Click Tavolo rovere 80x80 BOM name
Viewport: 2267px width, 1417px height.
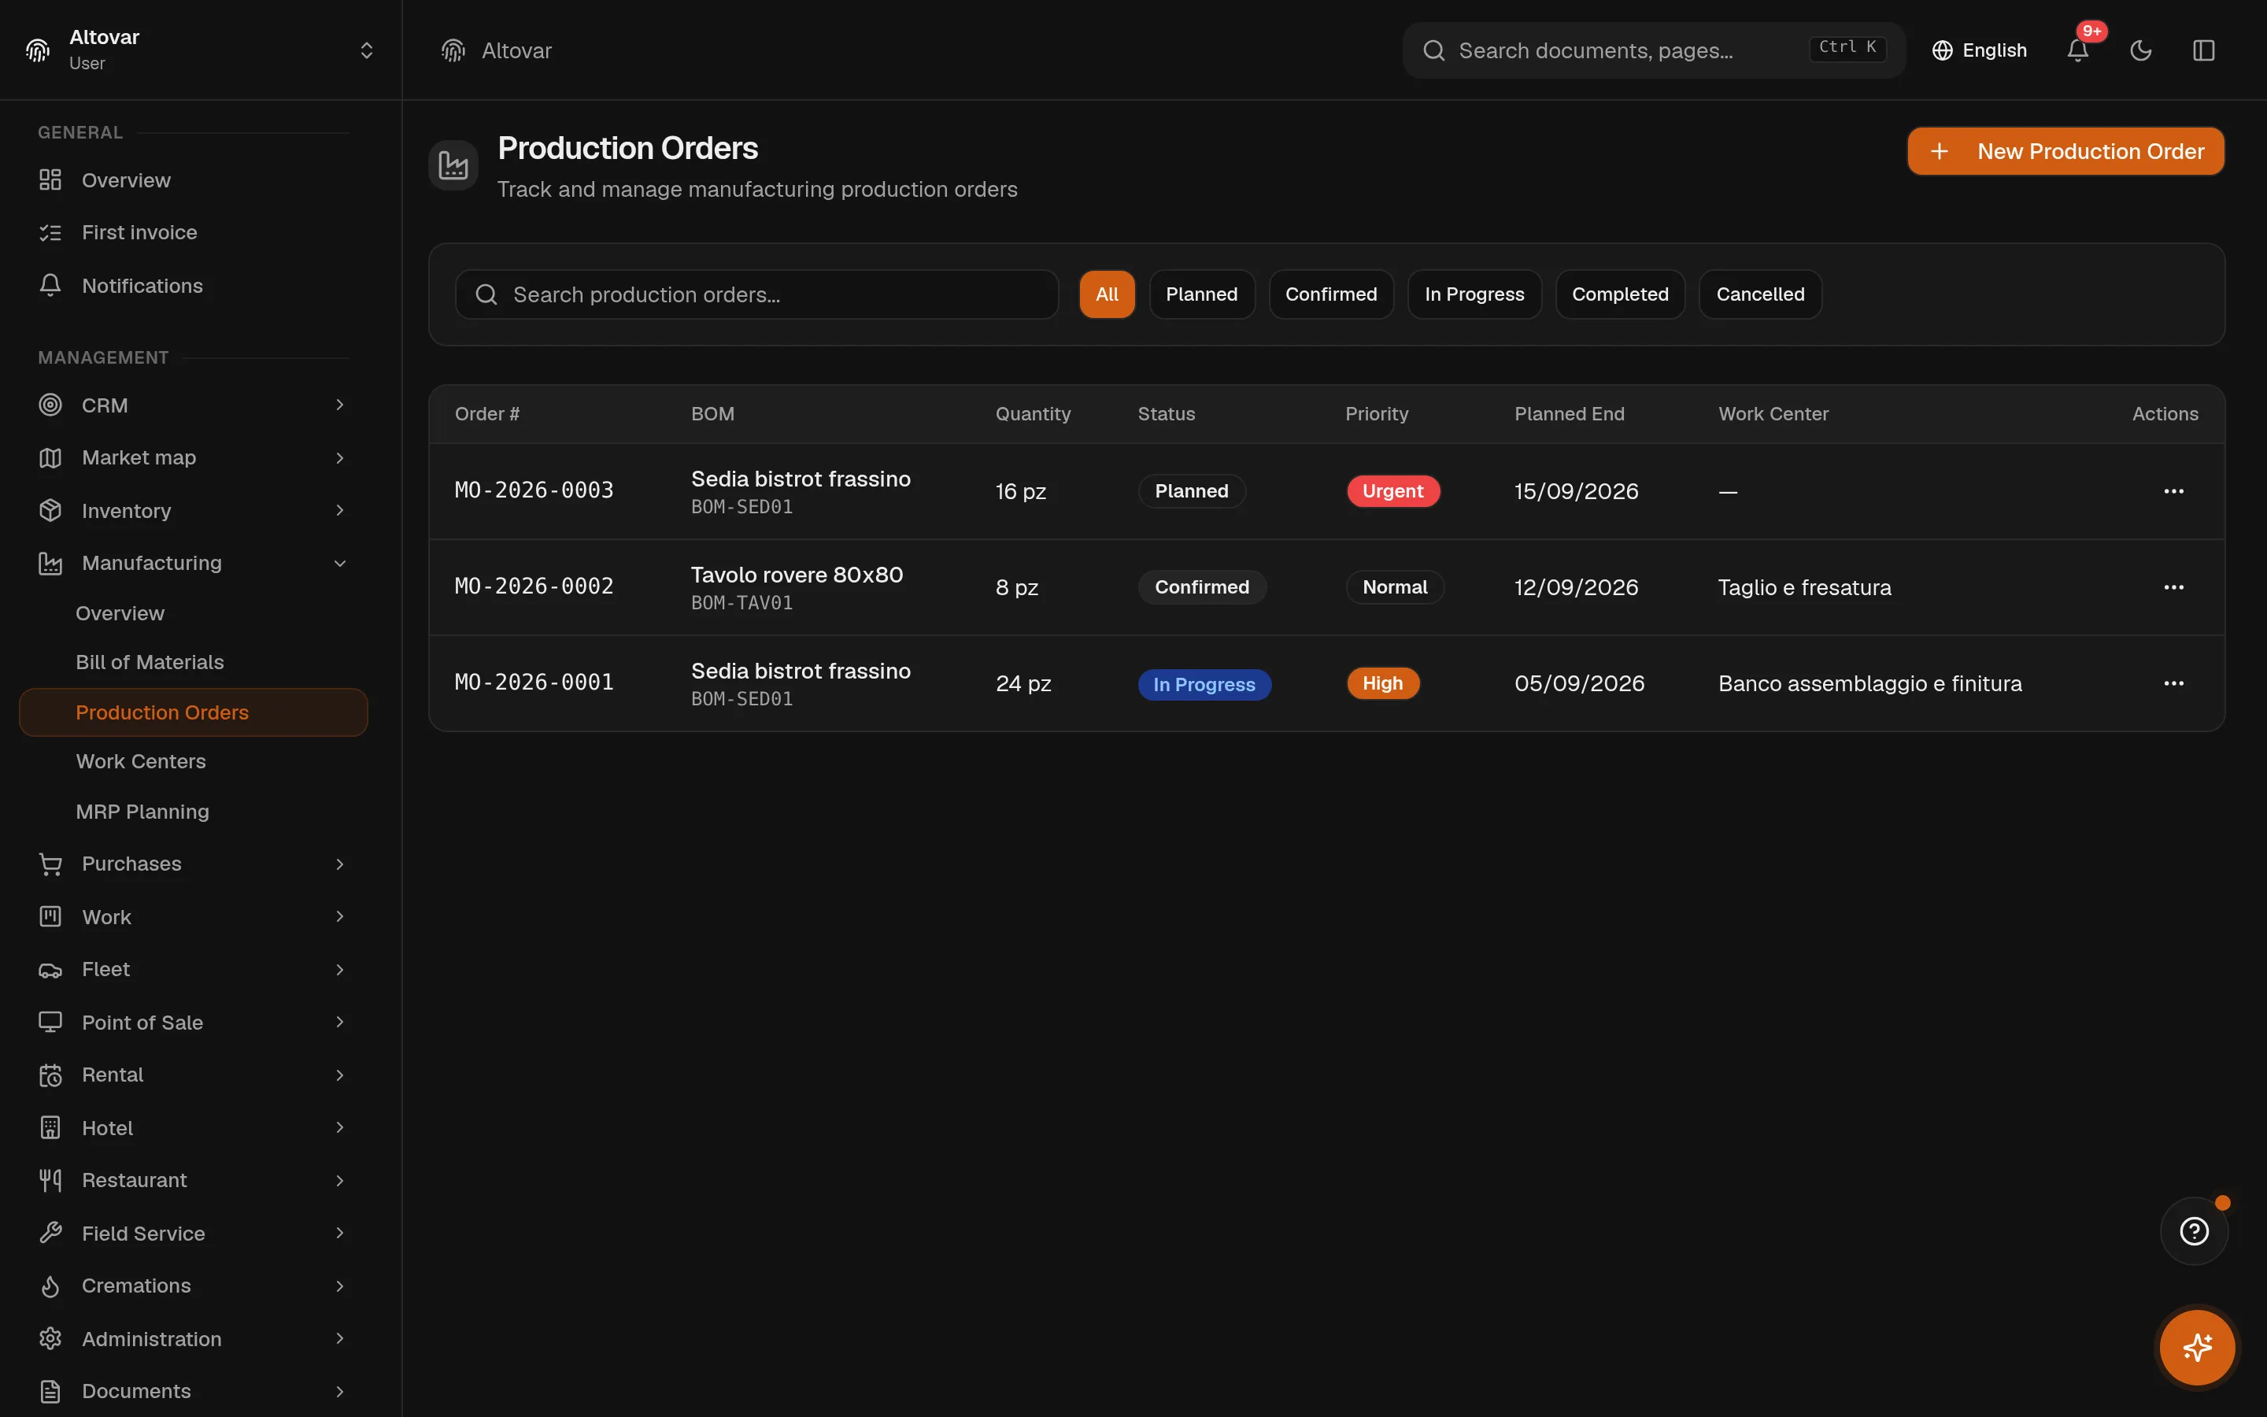pos(797,575)
